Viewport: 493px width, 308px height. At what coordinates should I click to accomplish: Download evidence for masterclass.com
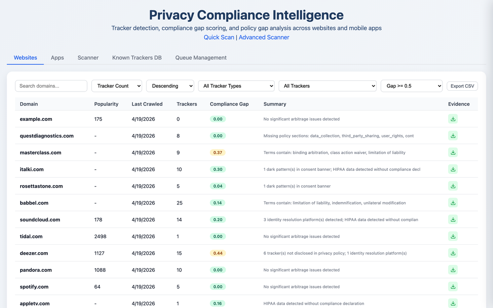453,152
